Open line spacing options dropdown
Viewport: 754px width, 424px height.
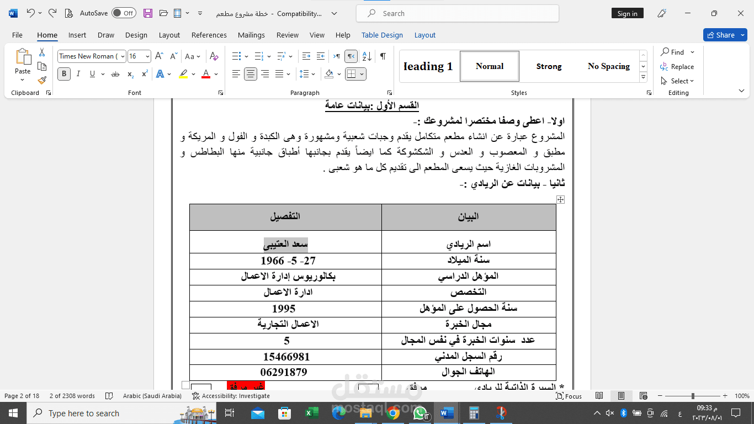click(313, 74)
